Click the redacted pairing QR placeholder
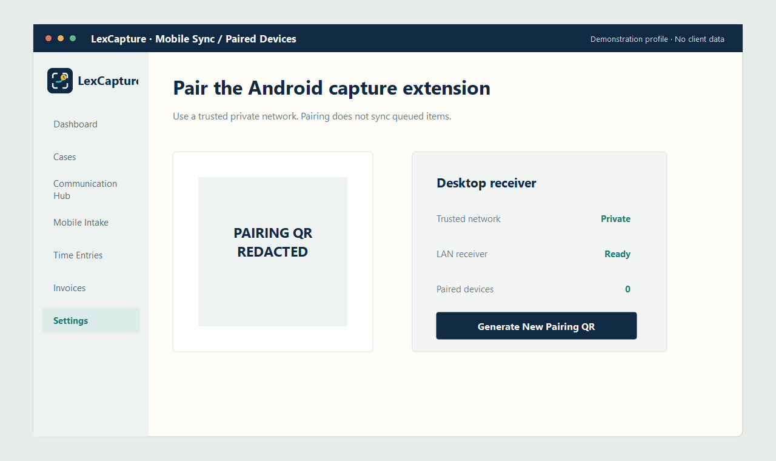The width and height of the screenshot is (776, 461). (x=273, y=252)
